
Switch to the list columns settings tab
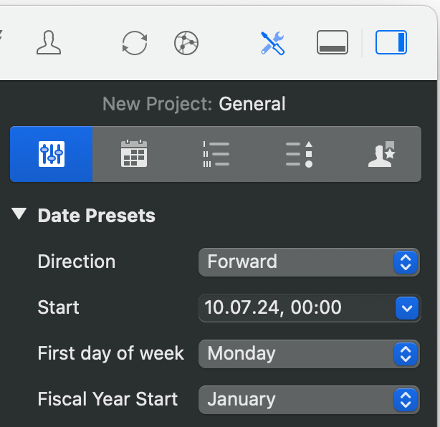tap(216, 154)
